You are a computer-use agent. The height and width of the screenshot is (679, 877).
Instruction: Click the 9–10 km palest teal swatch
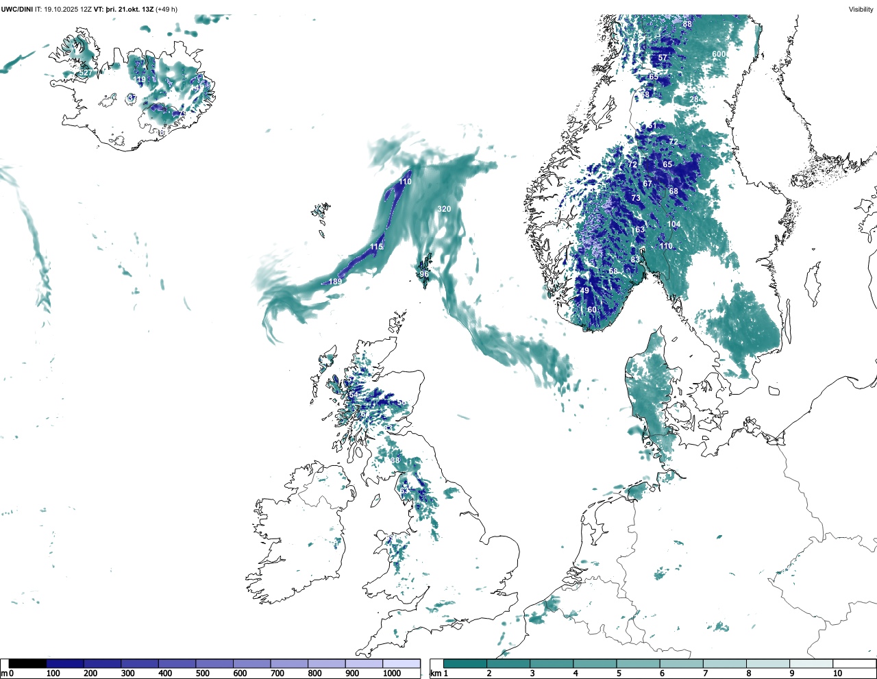811,663
